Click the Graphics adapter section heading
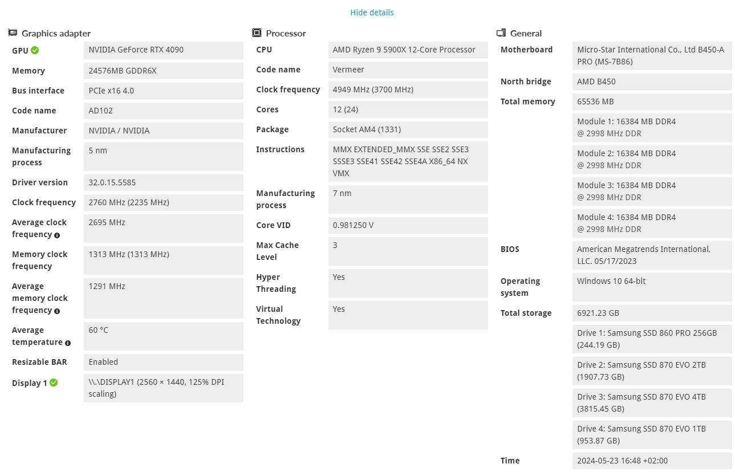The image size is (735, 472). 56,33
